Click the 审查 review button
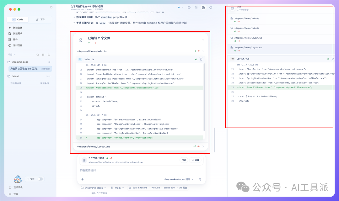339x201 pixels. coord(196,160)
